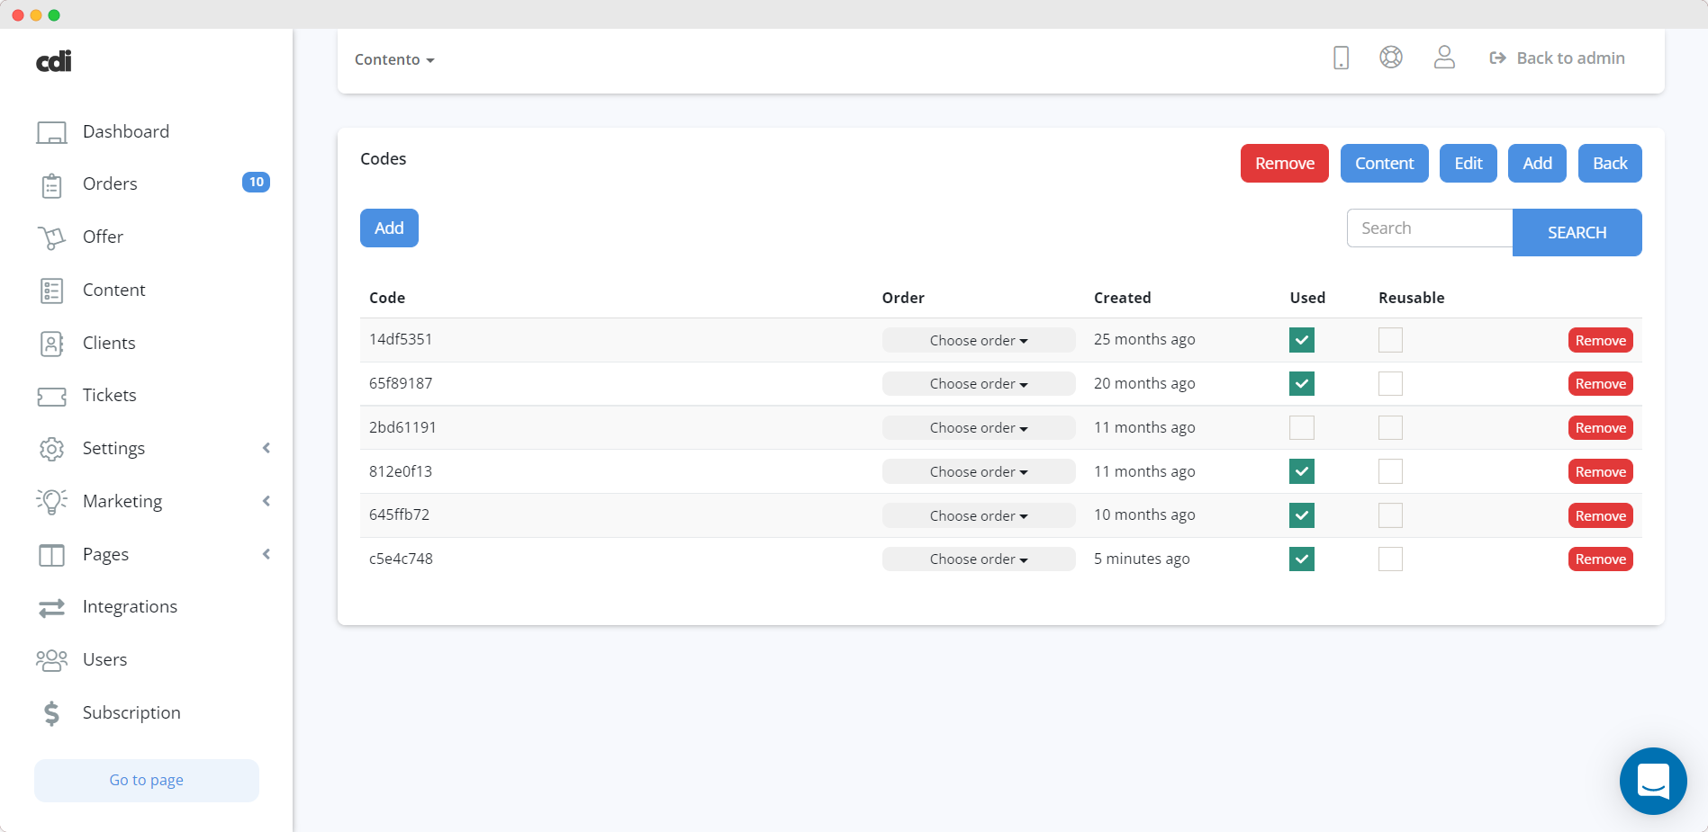
Task: Click the Clients contact-card icon
Action: pyautogui.click(x=51, y=344)
